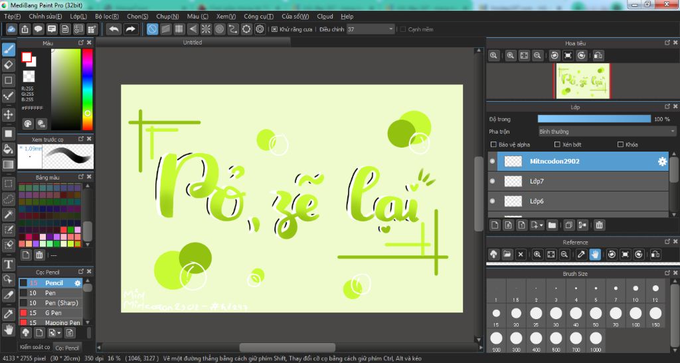Open Pha trộn blend mode dropdown
The width and height of the screenshot is (680, 363).
tap(607, 131)
